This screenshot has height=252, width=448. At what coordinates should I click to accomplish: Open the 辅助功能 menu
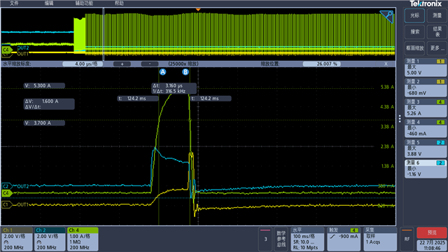pos(84,3)
